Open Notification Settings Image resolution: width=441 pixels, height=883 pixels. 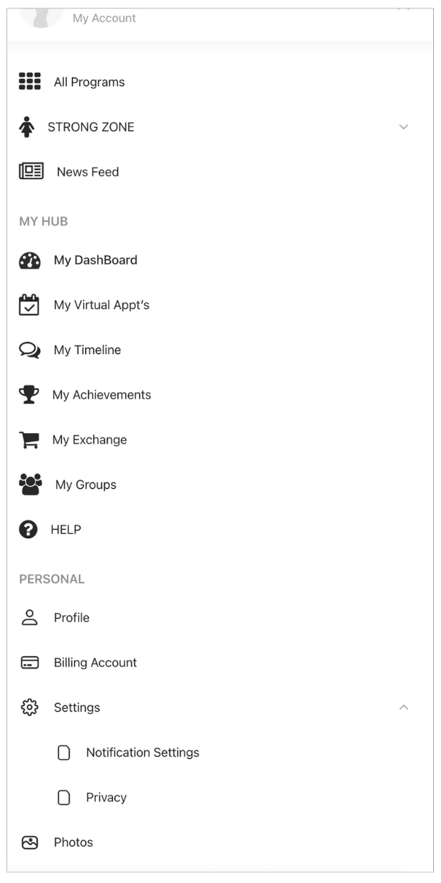point(142,753)
